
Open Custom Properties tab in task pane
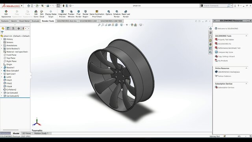point(210,49)
